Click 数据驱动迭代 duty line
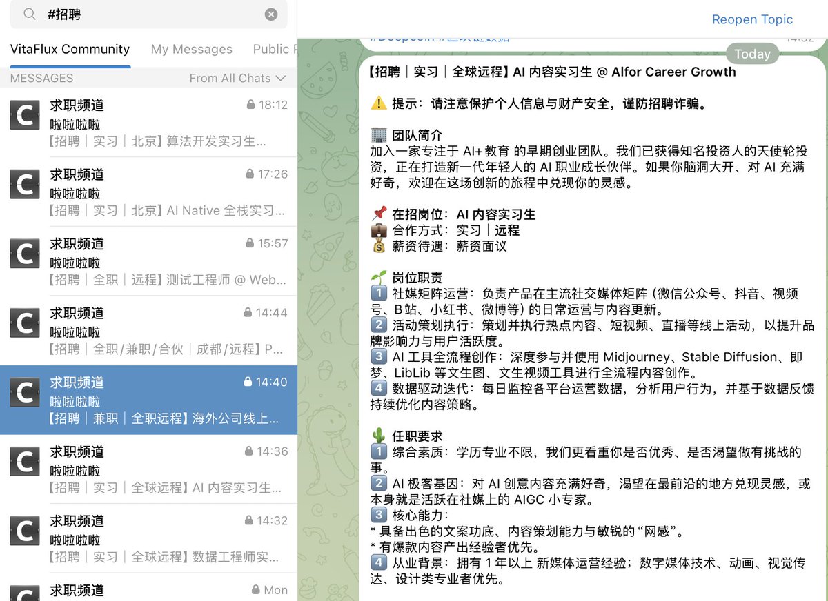 point(592,396)
